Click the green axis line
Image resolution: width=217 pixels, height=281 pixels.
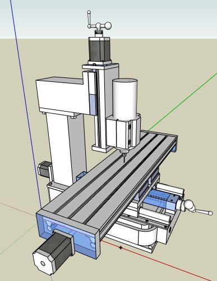pyautogui.click(x=182, y=102)
